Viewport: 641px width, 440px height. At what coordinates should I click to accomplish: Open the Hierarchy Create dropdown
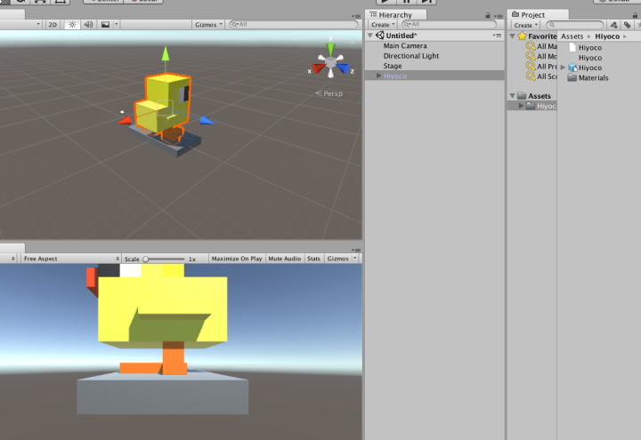(382, 25)
